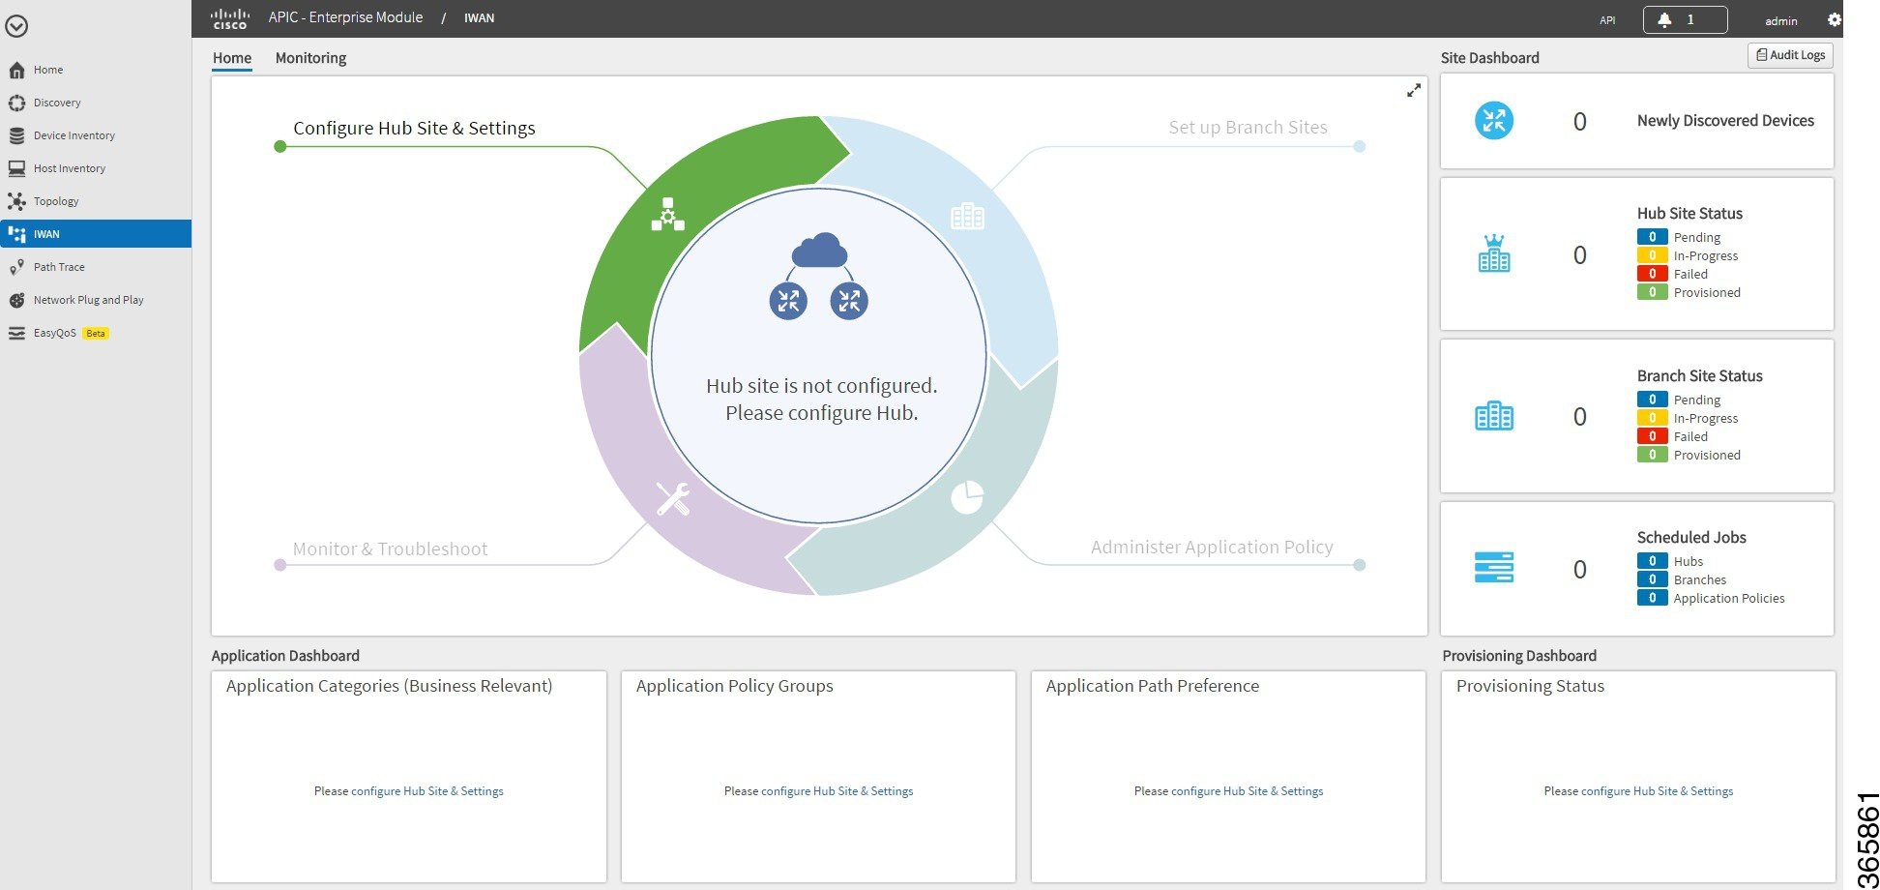
Task: Collapse the sidebar using the top chevron icon
Action: tap(16, 27)
